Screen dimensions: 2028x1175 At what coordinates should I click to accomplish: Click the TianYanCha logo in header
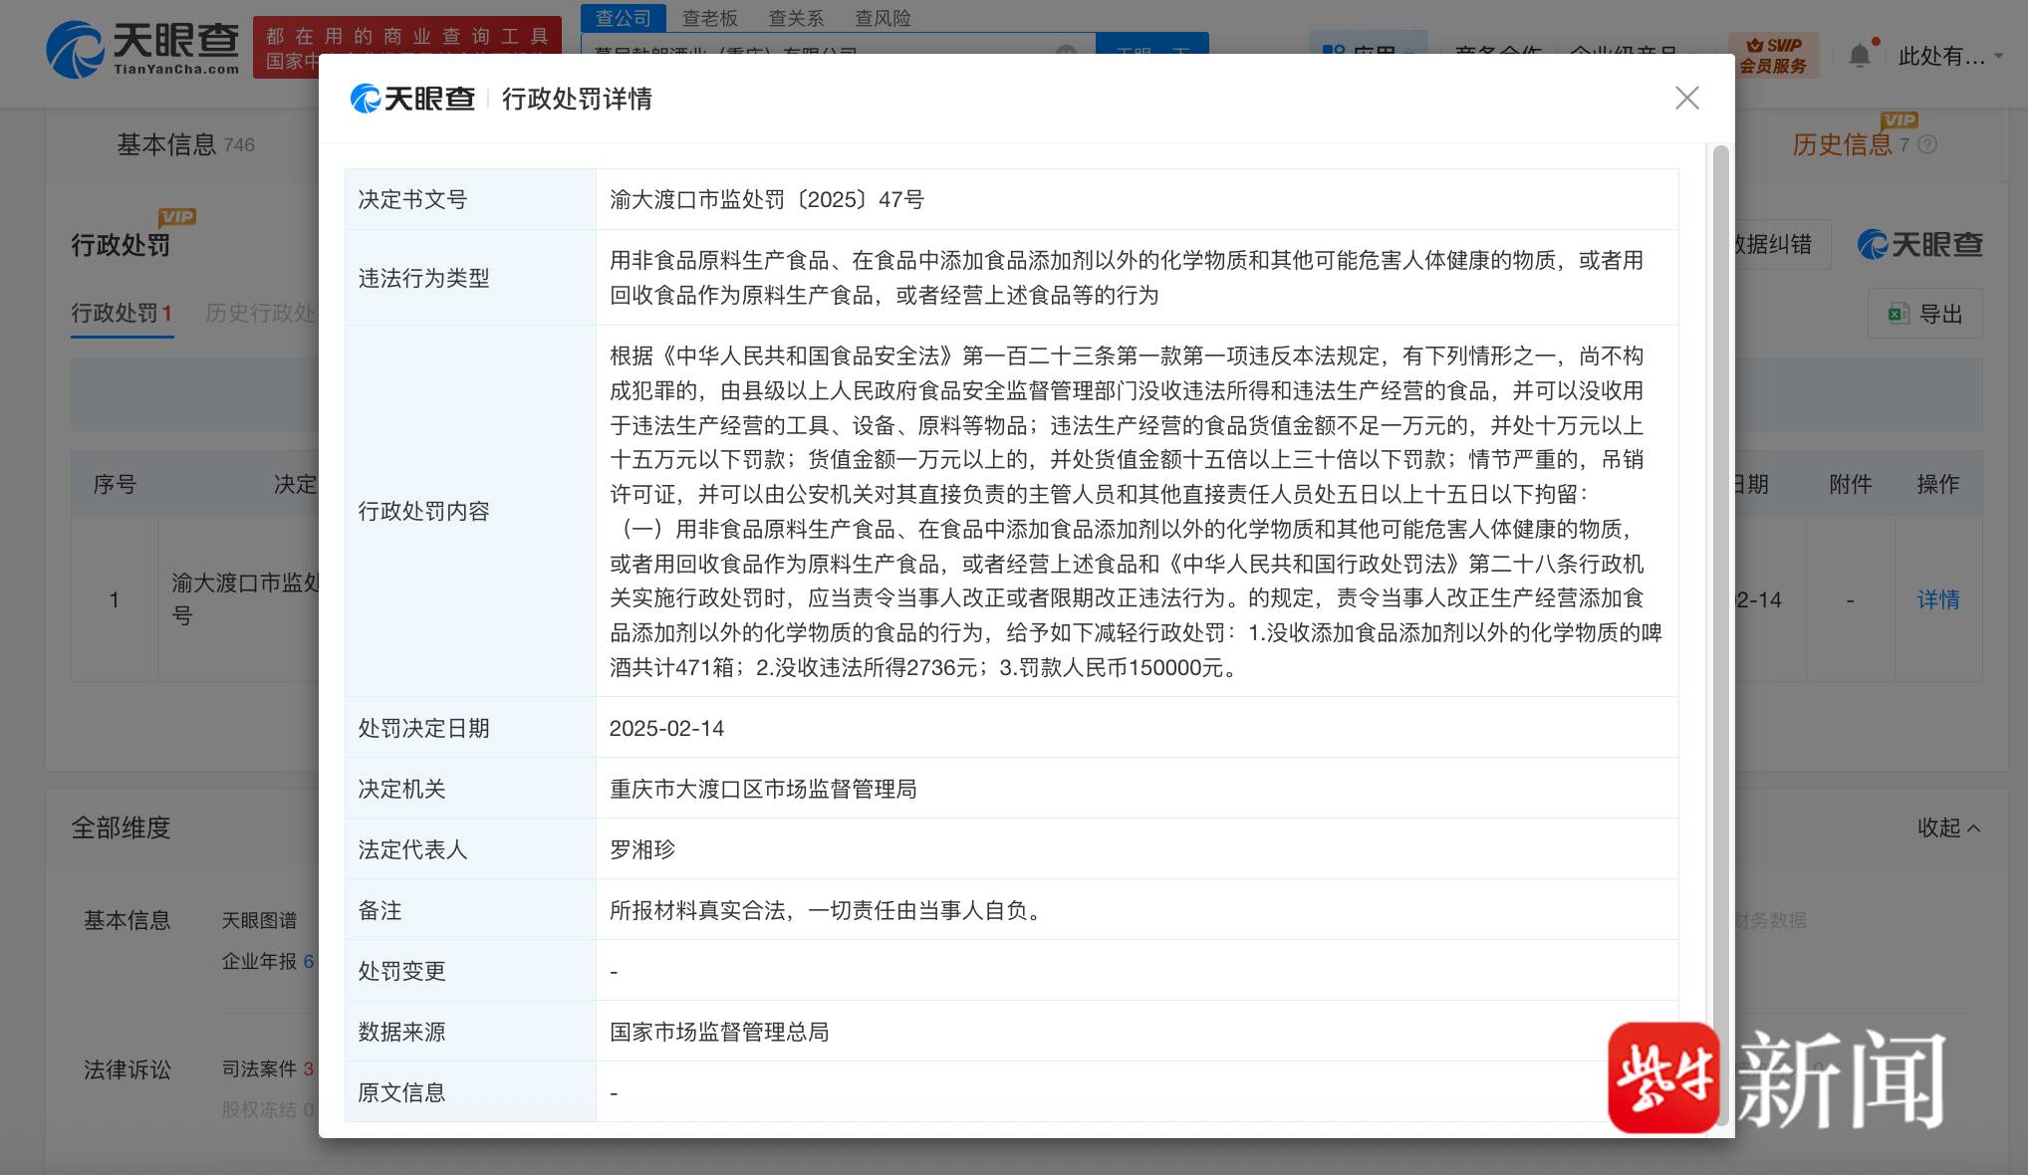(x=142, y=48)
